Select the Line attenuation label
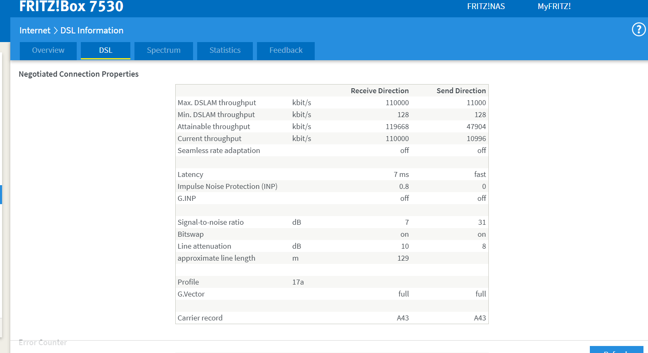Screen dimensions: 648x353 click(x=204, y=246)
